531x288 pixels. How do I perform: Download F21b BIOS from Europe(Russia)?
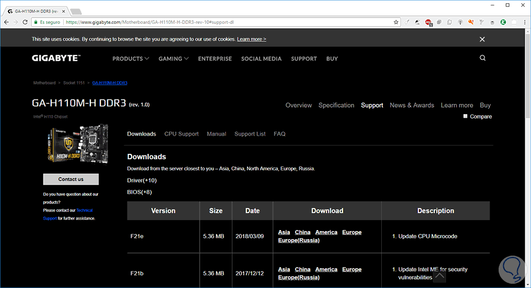(298, 277)
